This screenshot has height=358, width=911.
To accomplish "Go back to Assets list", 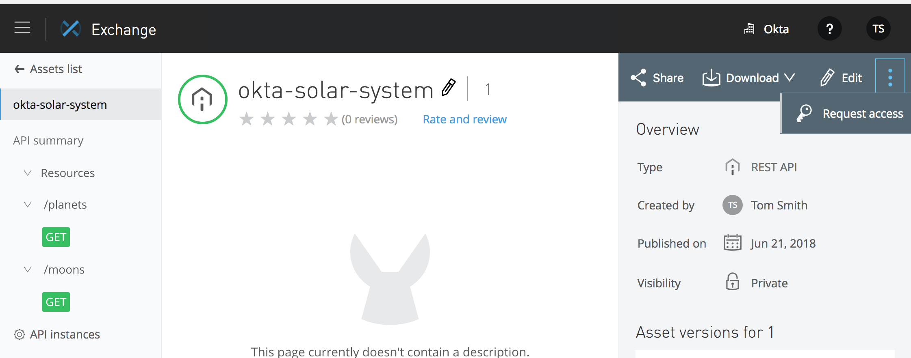I will [x=49, y=69].
